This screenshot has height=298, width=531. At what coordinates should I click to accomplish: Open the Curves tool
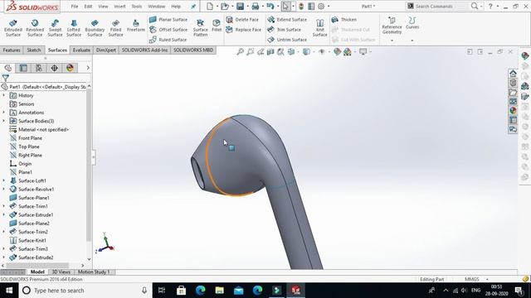tap(412, 23)
